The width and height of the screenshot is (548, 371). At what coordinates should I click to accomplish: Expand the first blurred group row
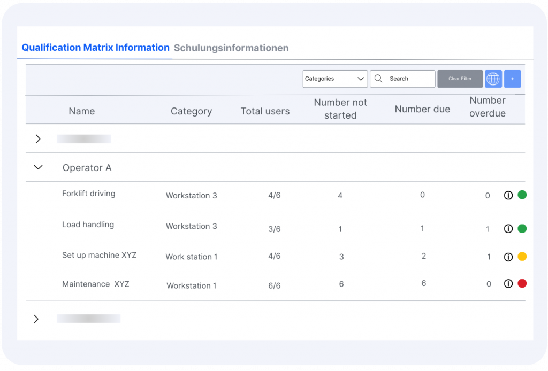point(37,139)
